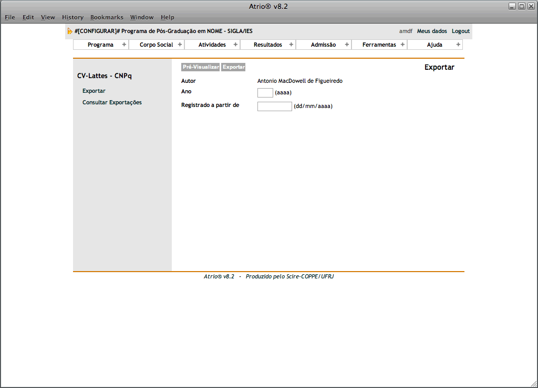This screenshot has width=538, height=388.
Task: Focus the Ano year input field
Action: (265, 93)
